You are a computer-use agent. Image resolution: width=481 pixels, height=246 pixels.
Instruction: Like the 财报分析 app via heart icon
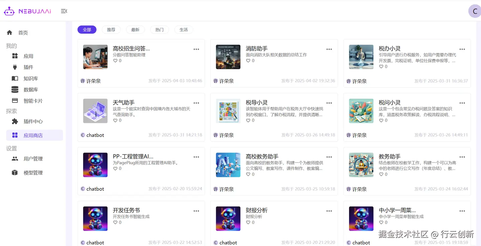(x=248, y=222)
